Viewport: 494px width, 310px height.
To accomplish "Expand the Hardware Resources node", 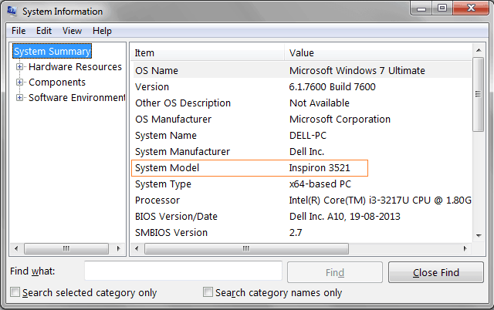I will (x=19, y=67).
